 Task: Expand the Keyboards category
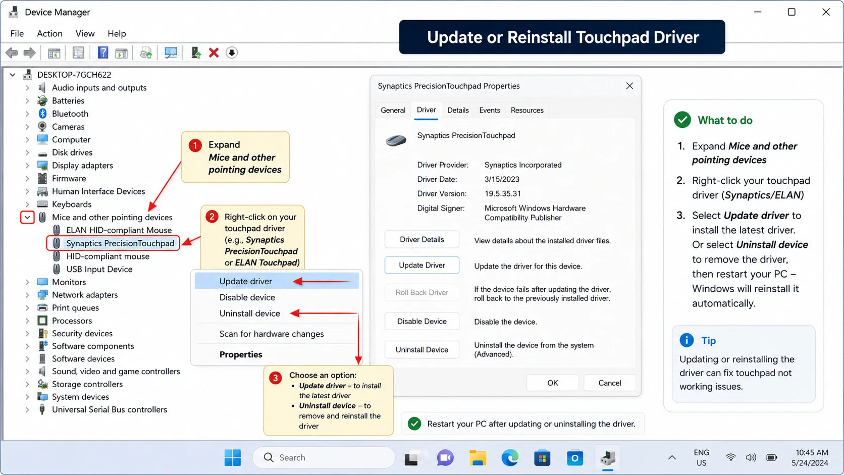click(27, 204)
